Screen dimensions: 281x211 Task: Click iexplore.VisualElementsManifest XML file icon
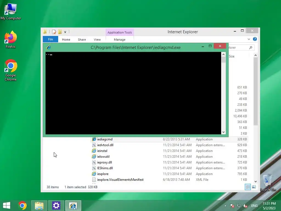click(94, 179)
